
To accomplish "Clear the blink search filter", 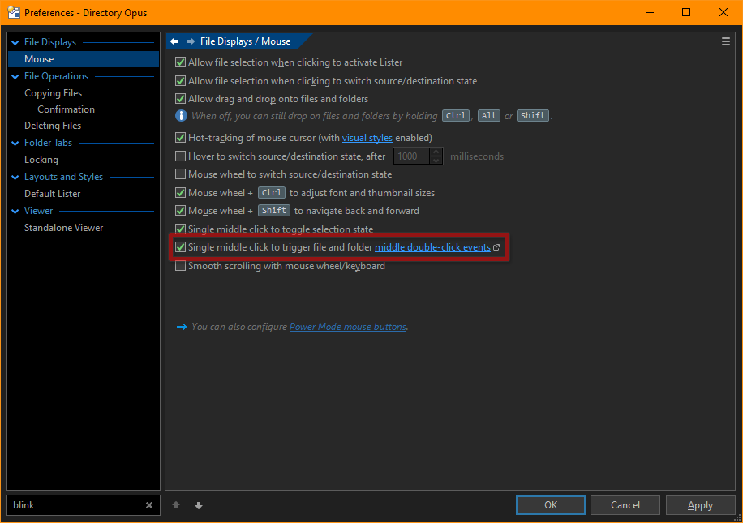I will [149, 505].
